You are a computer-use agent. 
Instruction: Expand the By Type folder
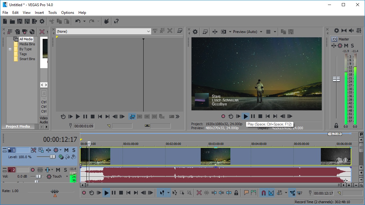10,49
